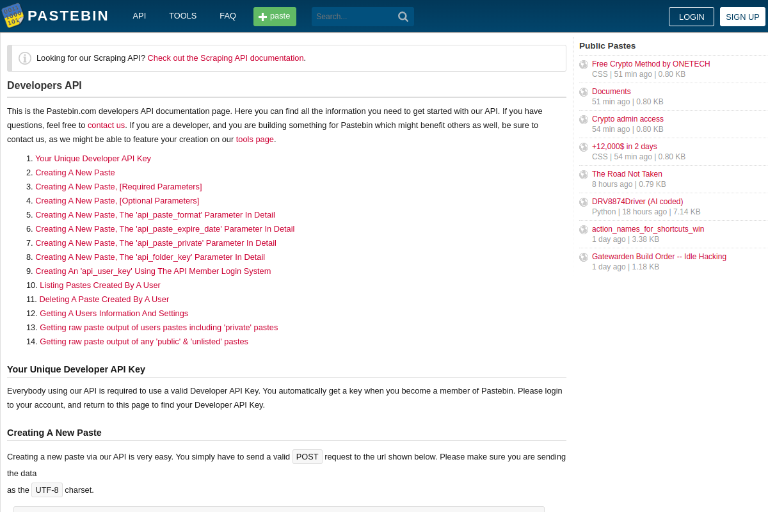Click 'Python | 18 hours ago | 7.14 KB' text

(646, 212)
